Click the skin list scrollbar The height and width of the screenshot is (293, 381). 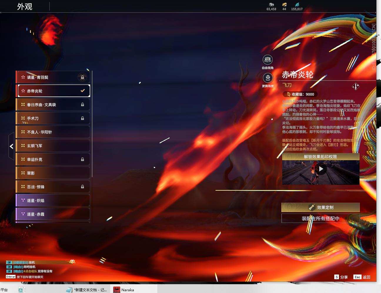tap(92, 124)
